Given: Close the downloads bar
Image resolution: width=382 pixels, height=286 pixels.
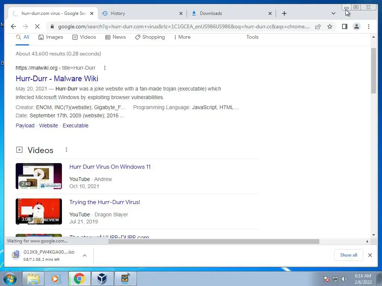Looking at the screenshot, I should [370, 255].
